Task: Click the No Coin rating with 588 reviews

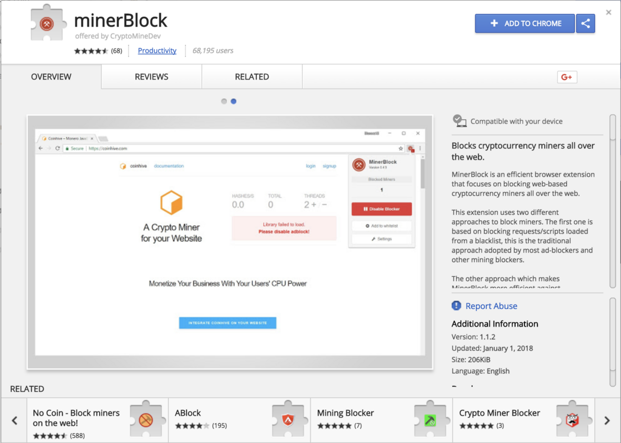Action: [x=59, y=436]
